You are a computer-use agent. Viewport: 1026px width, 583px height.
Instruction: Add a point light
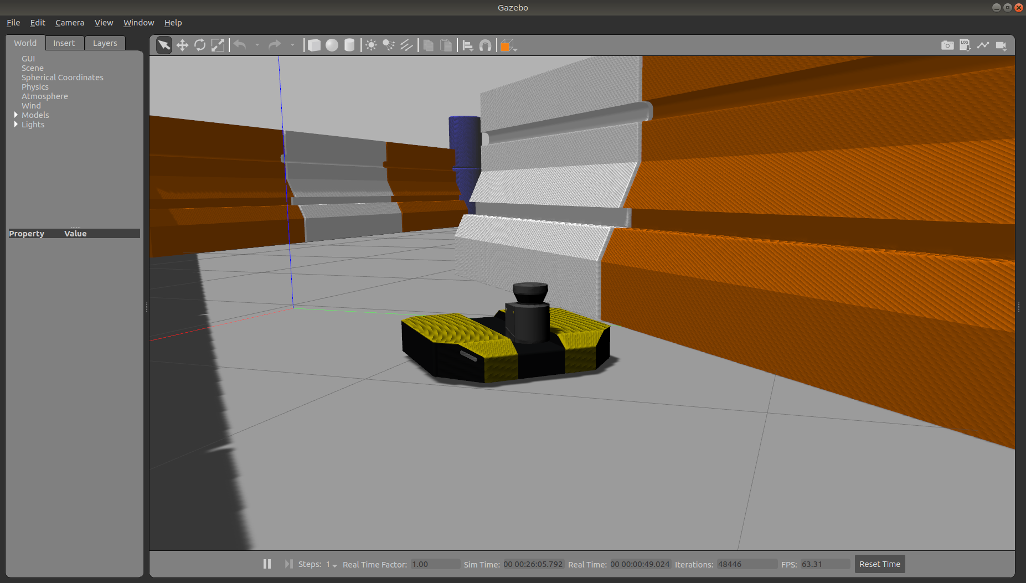[372, 45]
